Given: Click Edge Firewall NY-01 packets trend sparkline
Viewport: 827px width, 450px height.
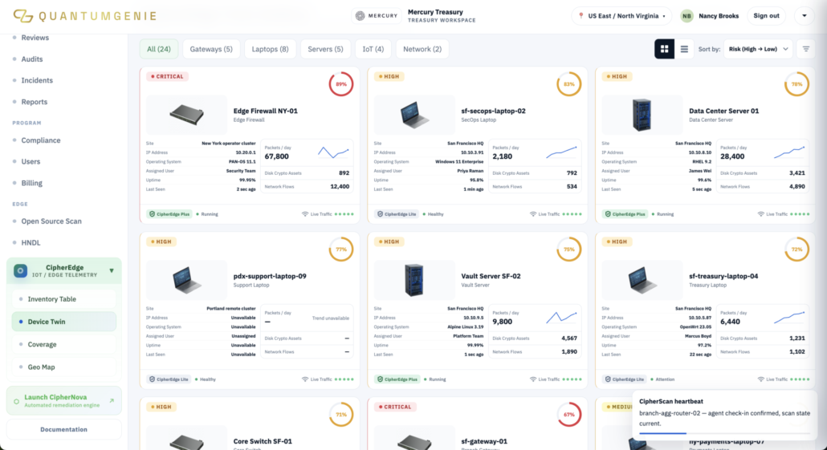Looking at the screenshot, I should click(333, 153).
